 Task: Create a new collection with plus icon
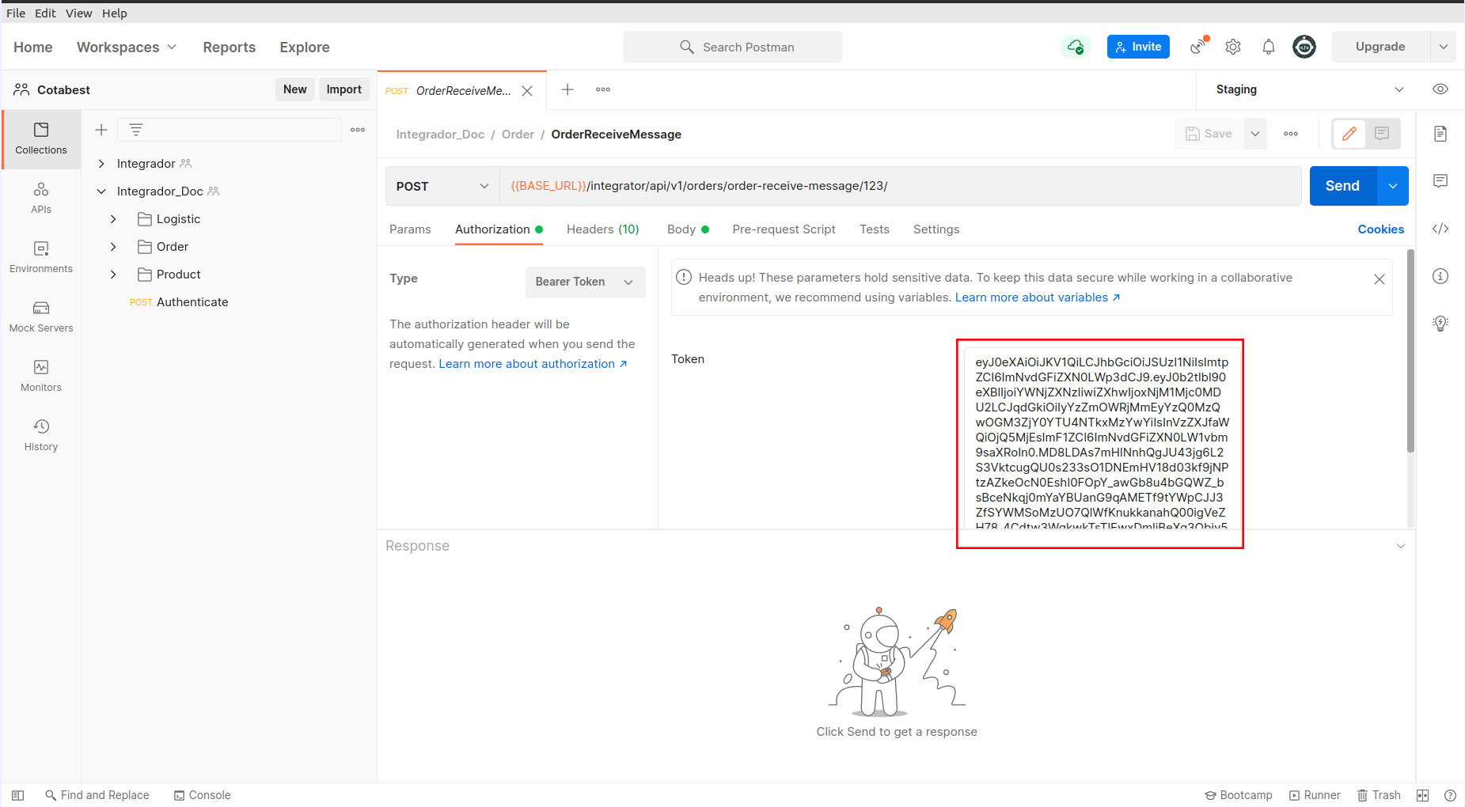101,130
